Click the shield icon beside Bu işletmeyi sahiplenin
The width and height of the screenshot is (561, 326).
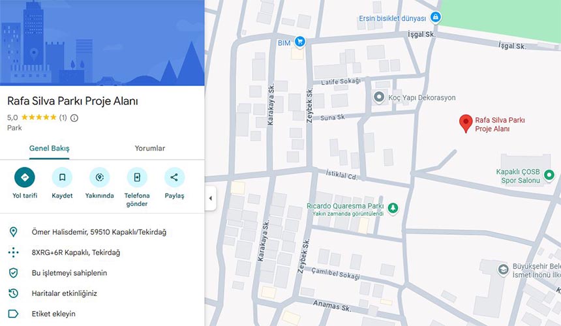[x=13, y=273]
